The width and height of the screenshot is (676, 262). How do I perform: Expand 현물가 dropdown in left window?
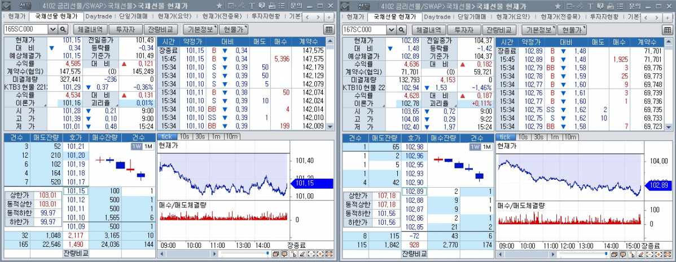(x=233, y=30)
